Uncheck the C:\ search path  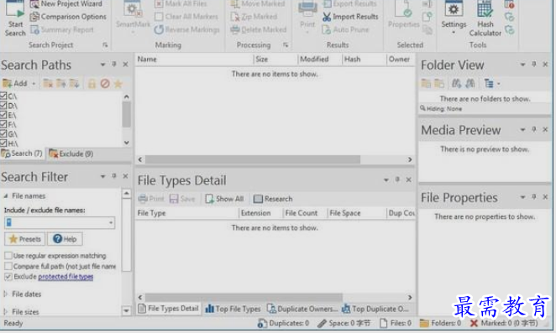[x=3, y=96]
